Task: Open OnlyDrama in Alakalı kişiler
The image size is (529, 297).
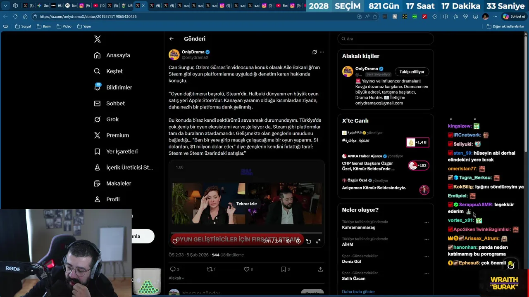Action: (x=367, y=69)
